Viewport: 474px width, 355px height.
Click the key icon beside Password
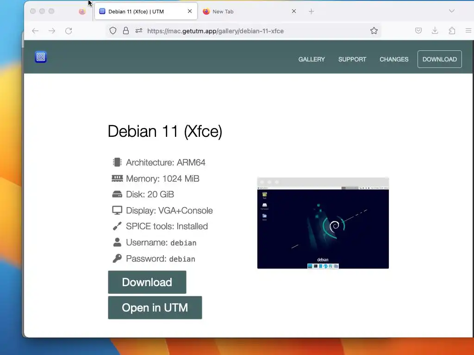click(117, 258)
